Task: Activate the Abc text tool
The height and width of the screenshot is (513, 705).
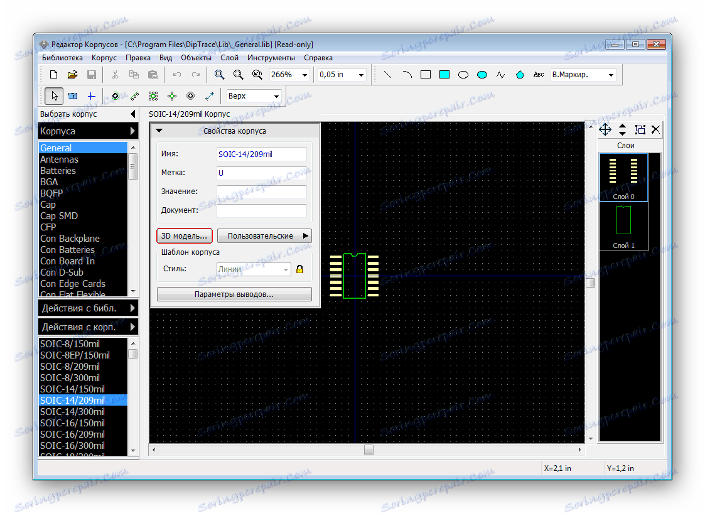Action: coord(539,75)
